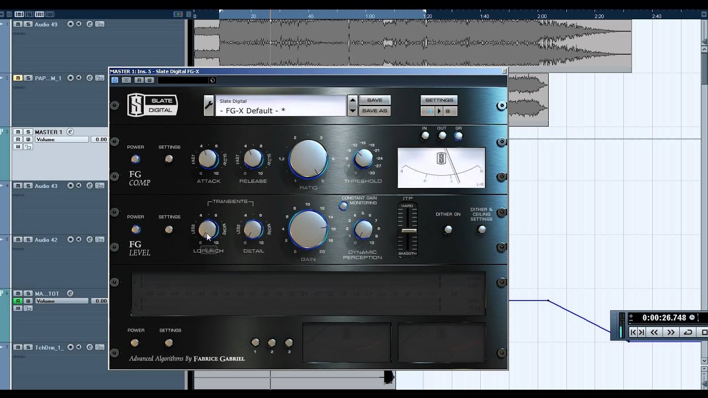
Task: Toggle Constant Gain Monitoring button
Action: 343,206
